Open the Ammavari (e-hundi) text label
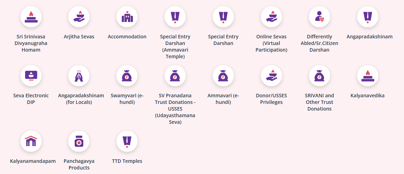This screenshot has height=174, width=404. [x=223, y=99]
